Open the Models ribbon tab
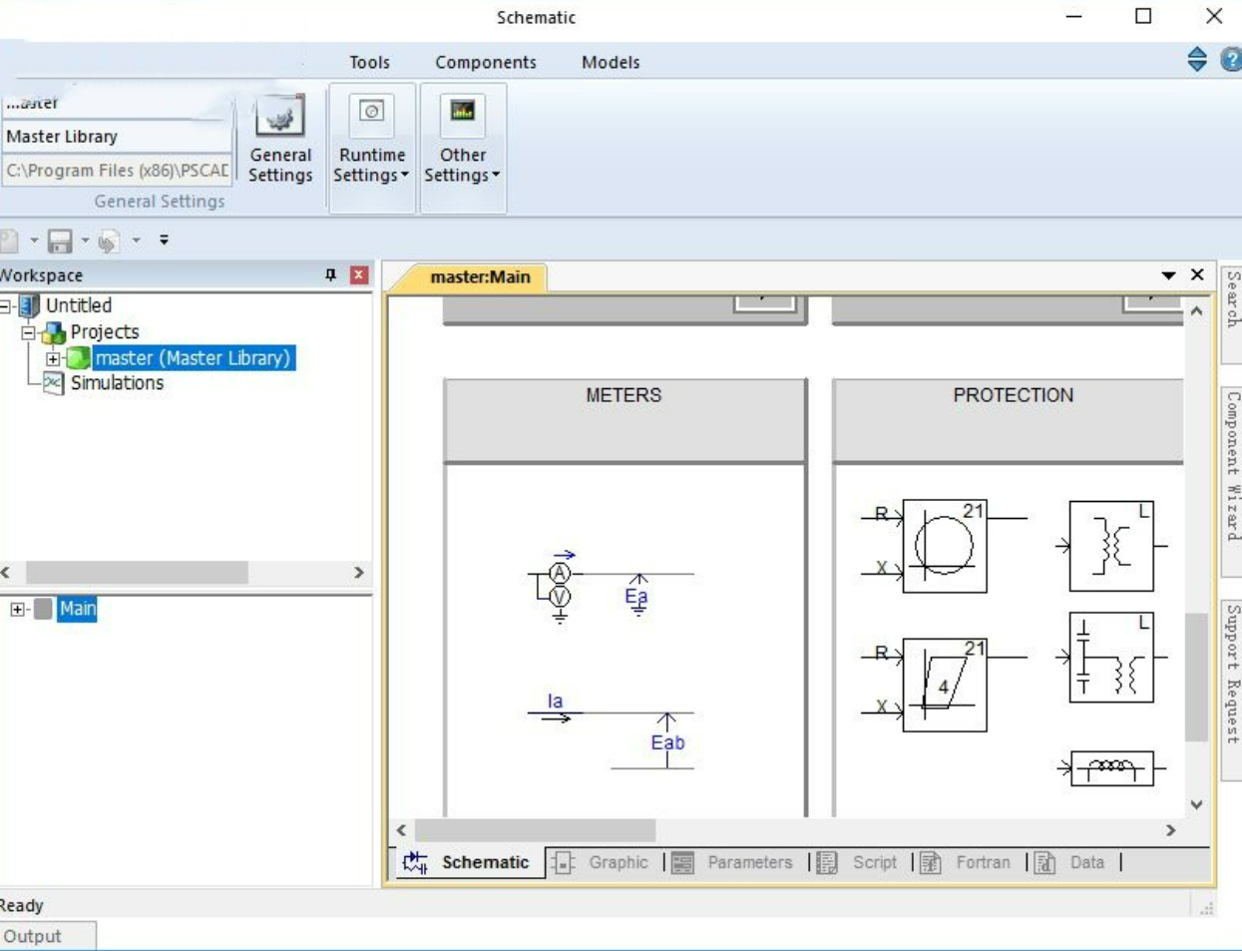The image size is (1242, 951). [611, 62]
